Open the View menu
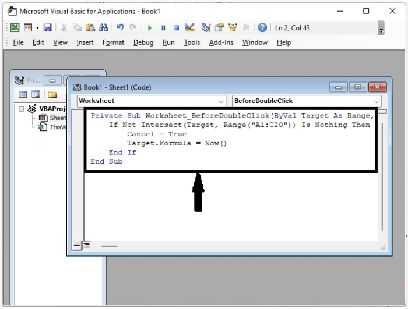This screenshot has height=309, width=408. [x=61, y=42]
